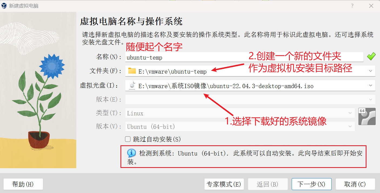Image resolution: width=380 pixels, height=193 pixels.
Task: Click the blue info icon in detection message
Action: point(132,153)
